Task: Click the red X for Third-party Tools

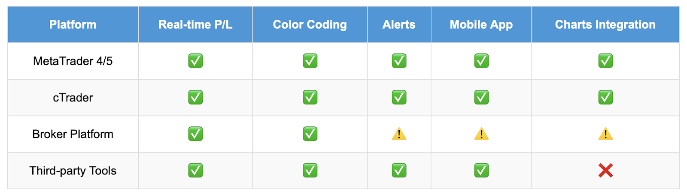Action: 605,170
